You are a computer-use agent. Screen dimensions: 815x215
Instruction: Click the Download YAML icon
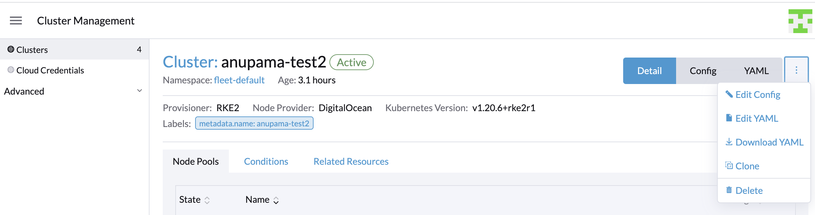pos(729,142)
